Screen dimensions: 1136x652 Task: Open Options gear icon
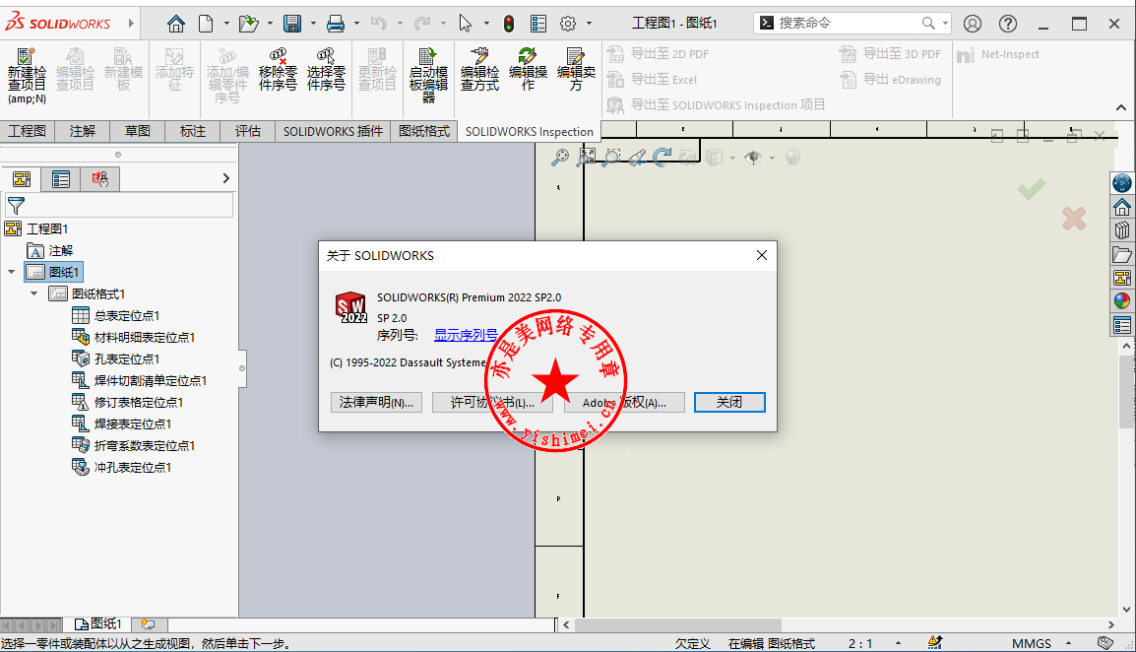(568, 24)
